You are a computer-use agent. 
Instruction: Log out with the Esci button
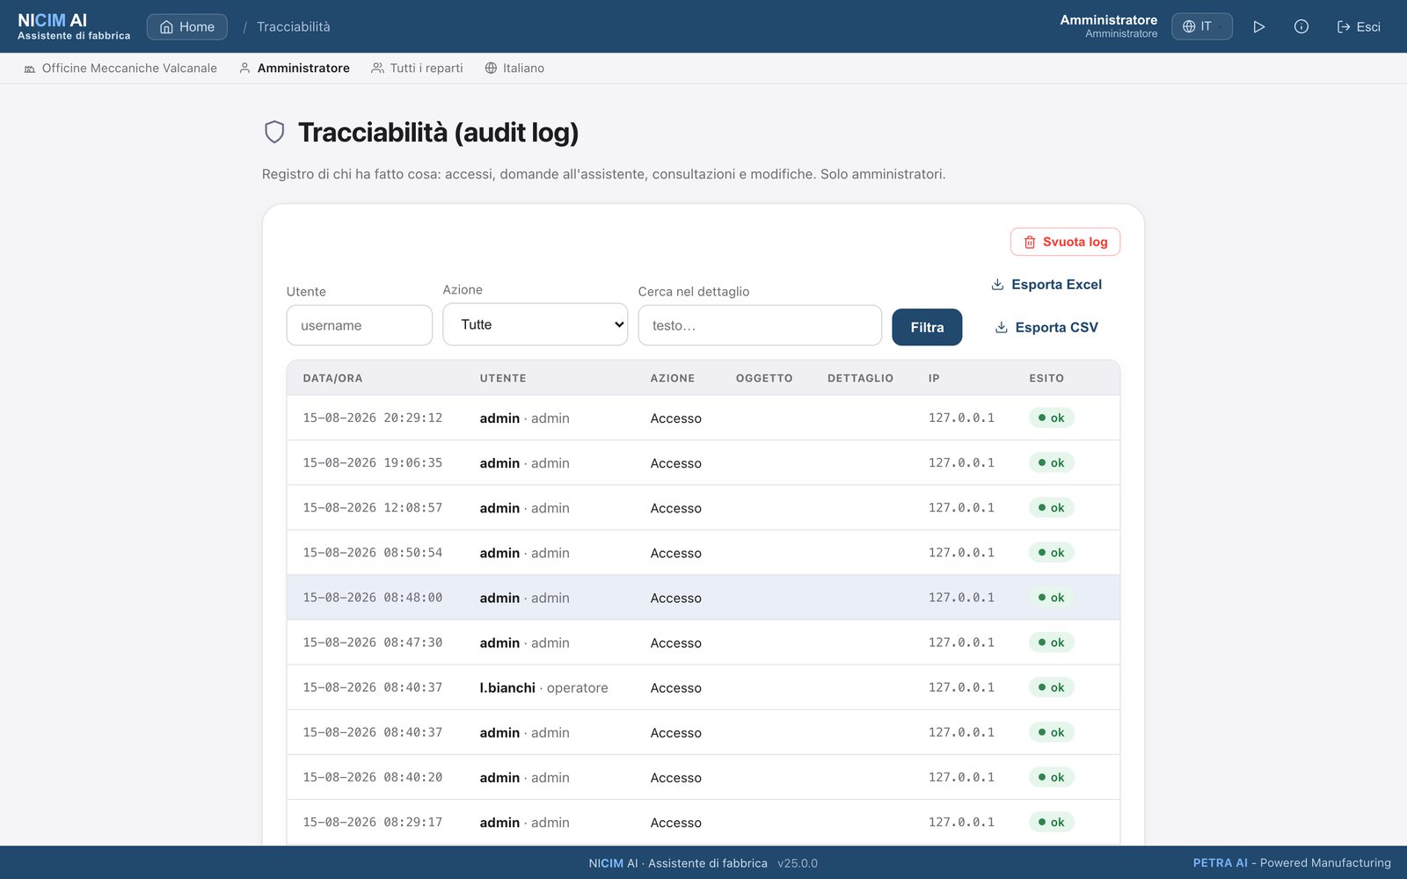pyautogui.click(x=1359, y=26)
